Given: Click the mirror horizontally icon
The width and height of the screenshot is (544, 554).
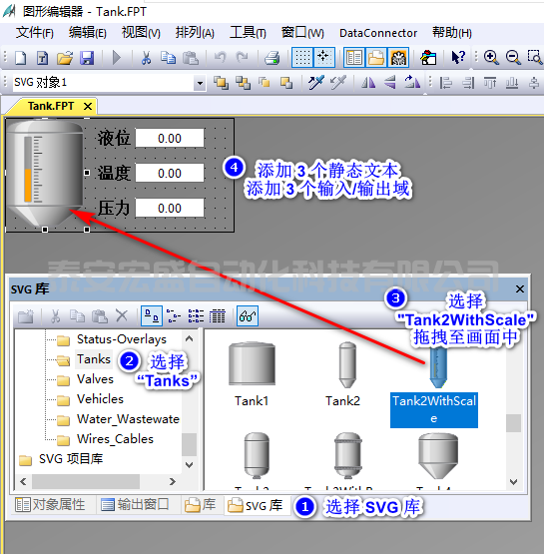Looking at the screenshot, I should click(x=368, y=83).
